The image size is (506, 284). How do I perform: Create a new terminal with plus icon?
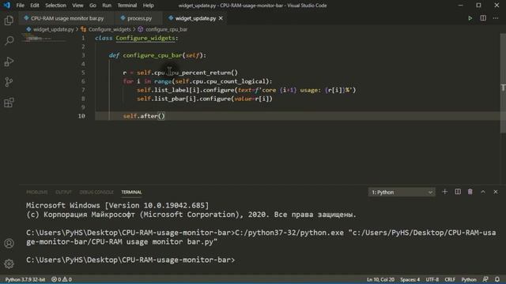click(x=444, y=192)
